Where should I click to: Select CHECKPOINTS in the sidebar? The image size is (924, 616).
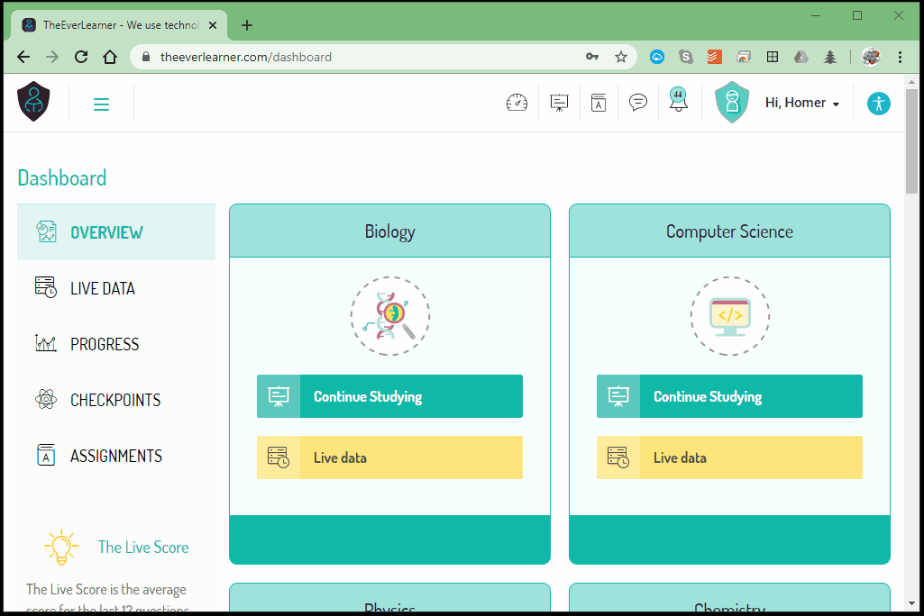tap(116, 400)
